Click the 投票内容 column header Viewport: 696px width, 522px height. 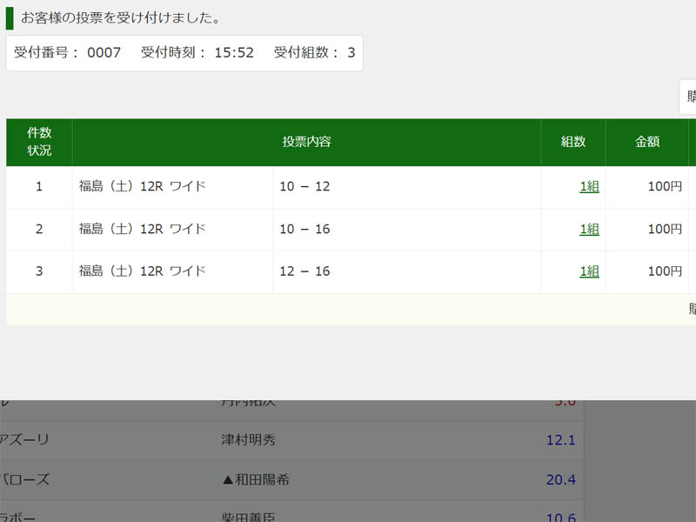click(306, 142)
